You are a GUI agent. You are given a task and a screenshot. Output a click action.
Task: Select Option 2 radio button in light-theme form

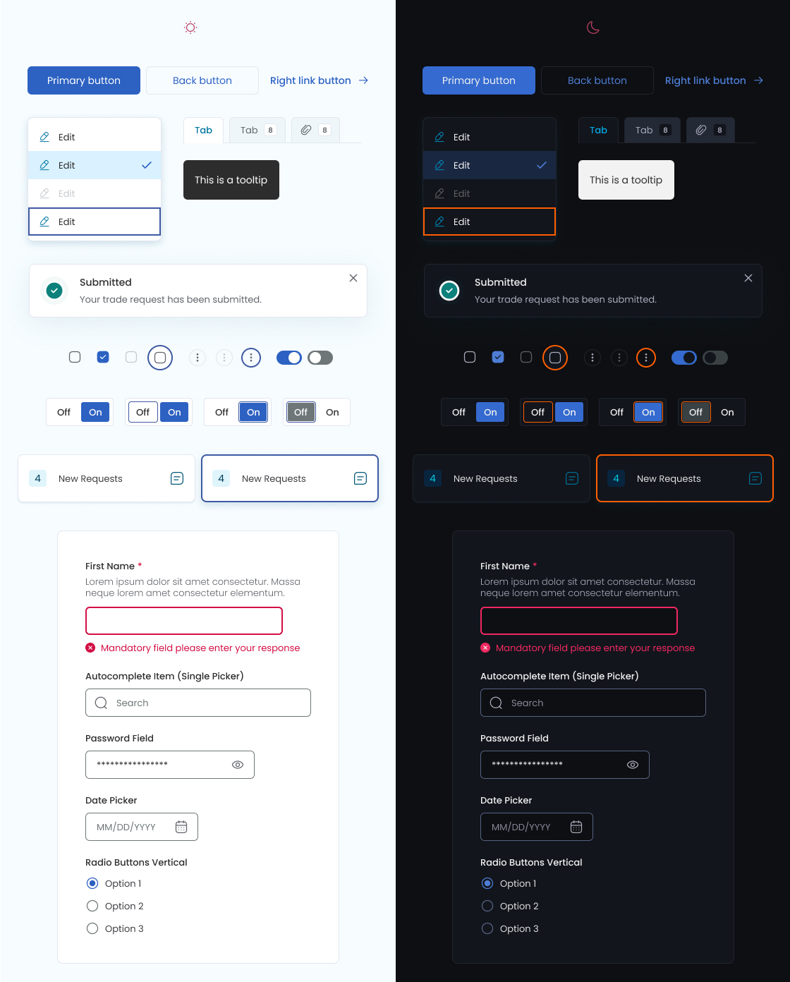92,906
